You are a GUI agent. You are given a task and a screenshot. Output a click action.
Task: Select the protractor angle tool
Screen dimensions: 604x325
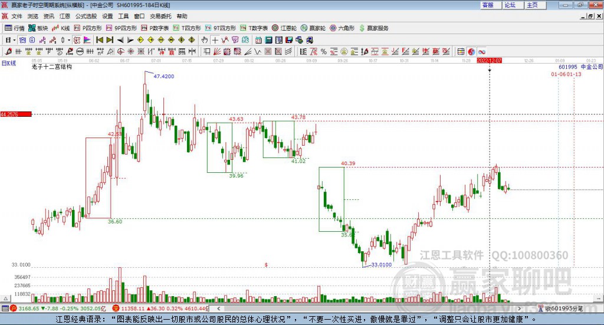tap(110, 51)
